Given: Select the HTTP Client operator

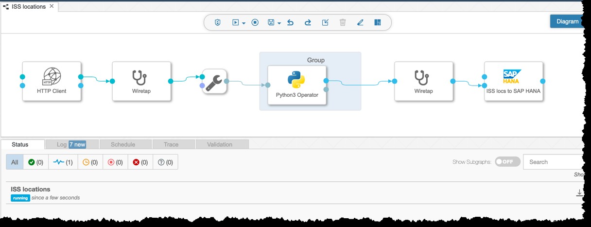Looking at the screenshot, I should [52, 81].
